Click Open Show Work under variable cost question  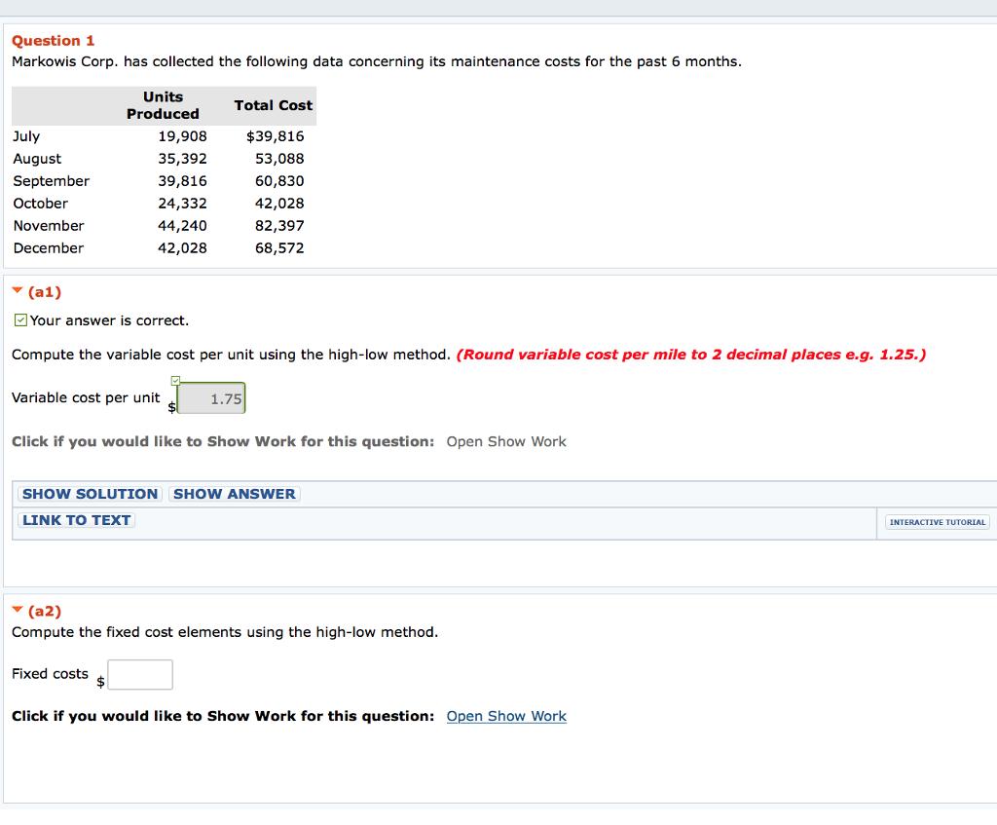click(505, 441)
